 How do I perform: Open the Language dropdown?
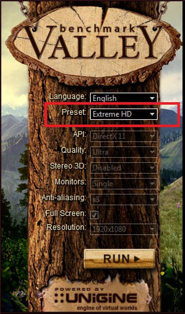pos(124,98)
